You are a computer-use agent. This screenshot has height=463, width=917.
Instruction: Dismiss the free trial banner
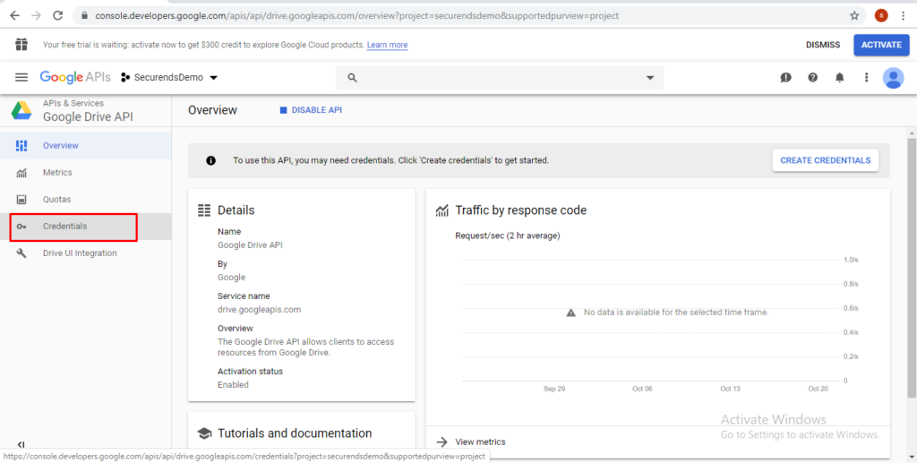coord(823,45)
